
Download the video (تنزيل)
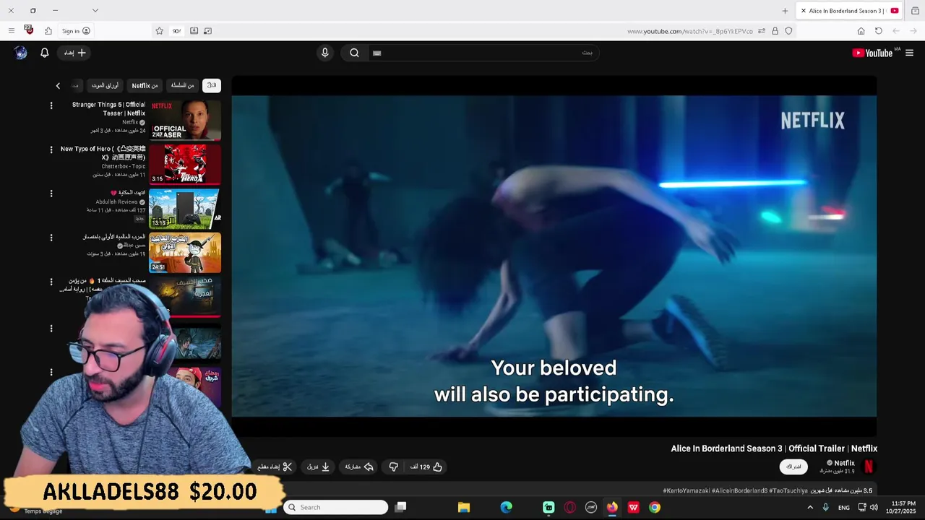(x=319, y=467)
